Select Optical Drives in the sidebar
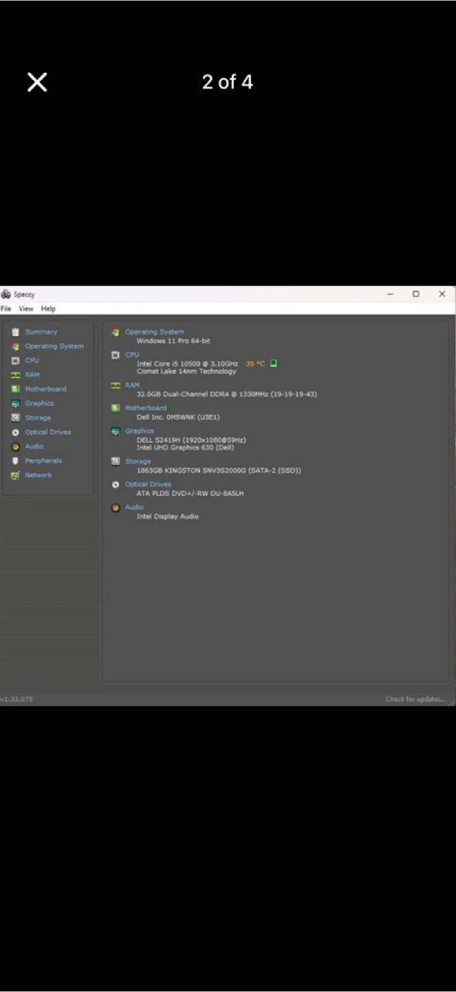Screen dimensions: 456x992 point(48,432)
